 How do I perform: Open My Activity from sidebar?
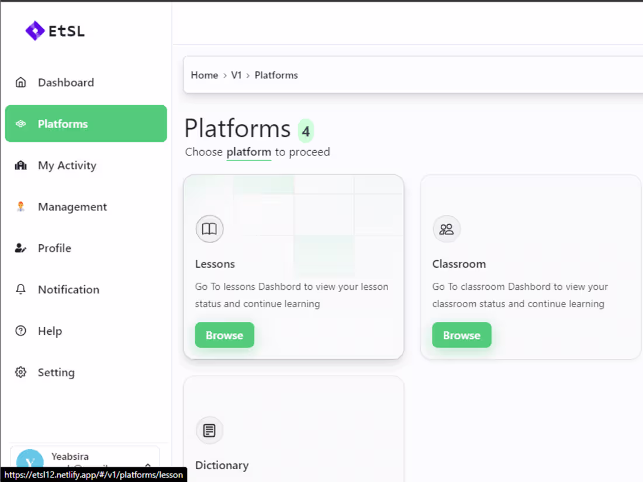coord(86,165)
